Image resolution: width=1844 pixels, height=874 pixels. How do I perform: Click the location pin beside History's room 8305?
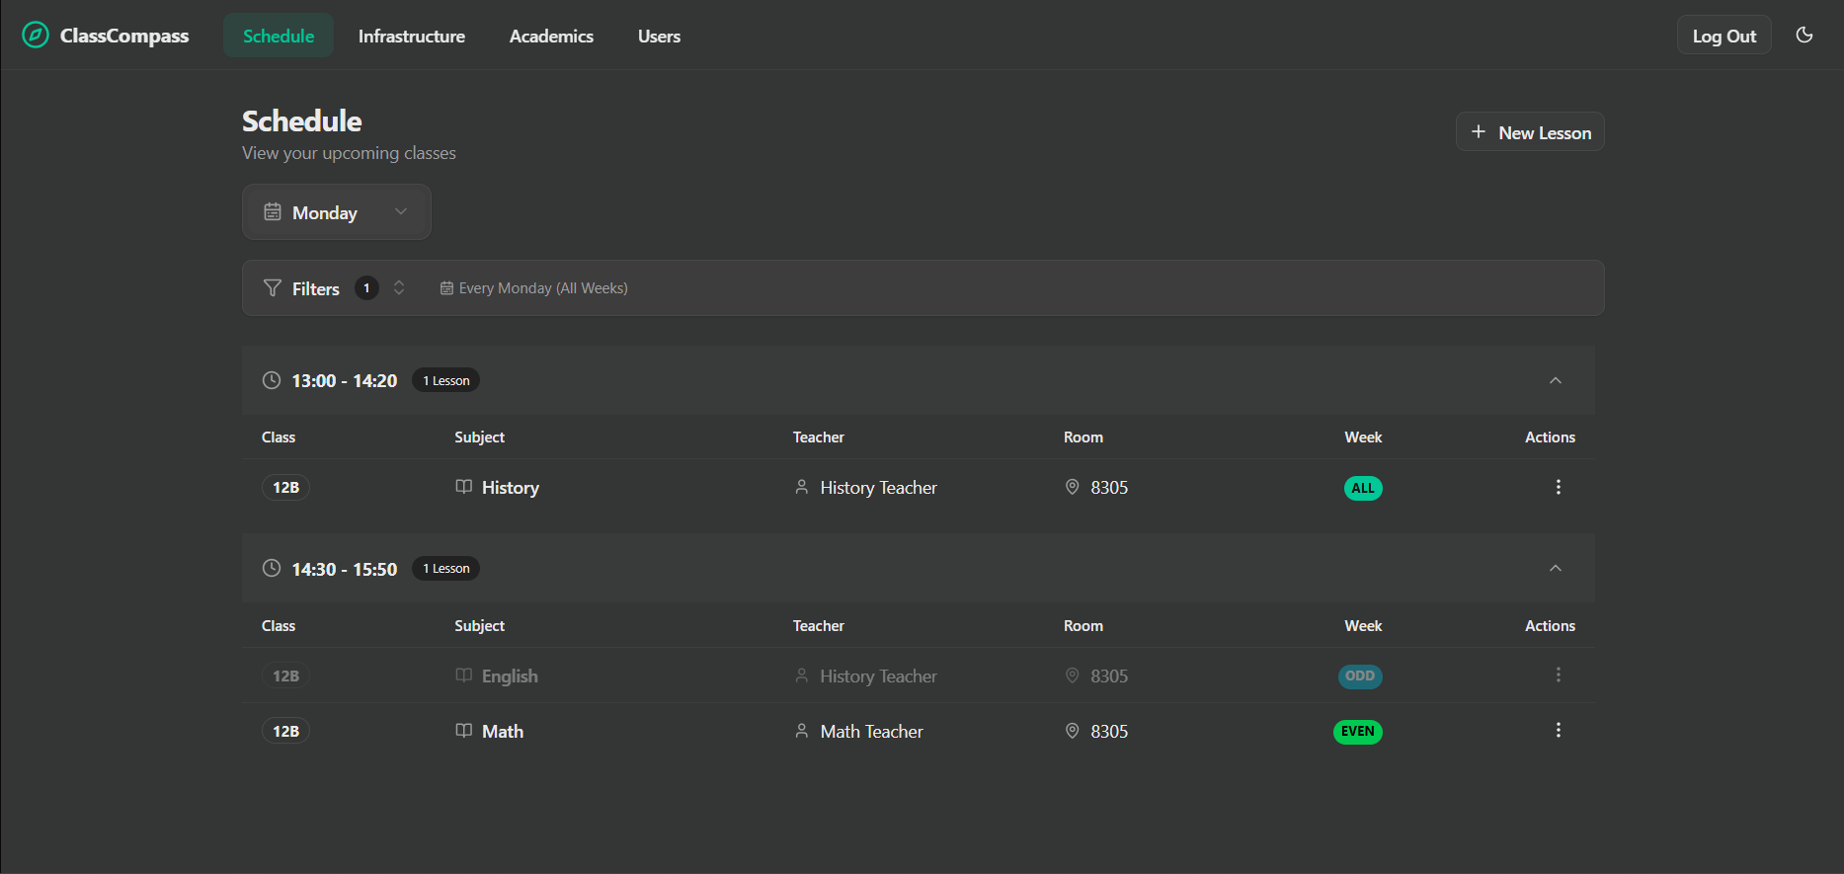1072,487
